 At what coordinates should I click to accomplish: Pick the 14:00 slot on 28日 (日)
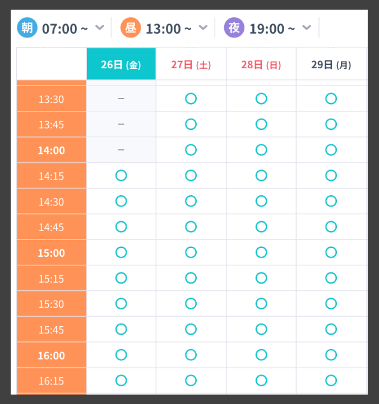tap(261, 150)
